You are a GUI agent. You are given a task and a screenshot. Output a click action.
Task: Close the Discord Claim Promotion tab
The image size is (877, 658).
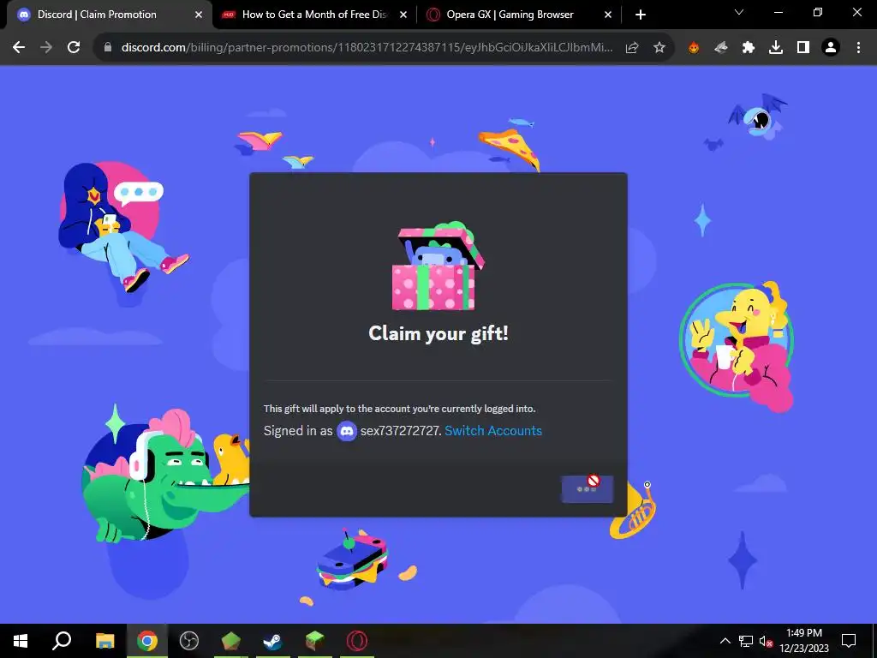click(199, 15)
